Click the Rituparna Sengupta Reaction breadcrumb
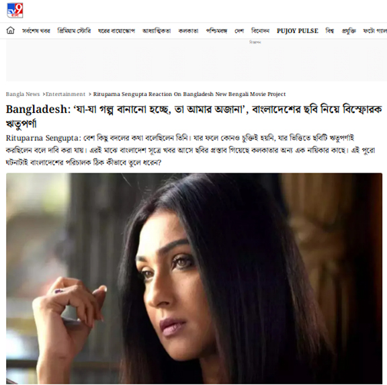This screenshot has height=385, width=387. 189,94
